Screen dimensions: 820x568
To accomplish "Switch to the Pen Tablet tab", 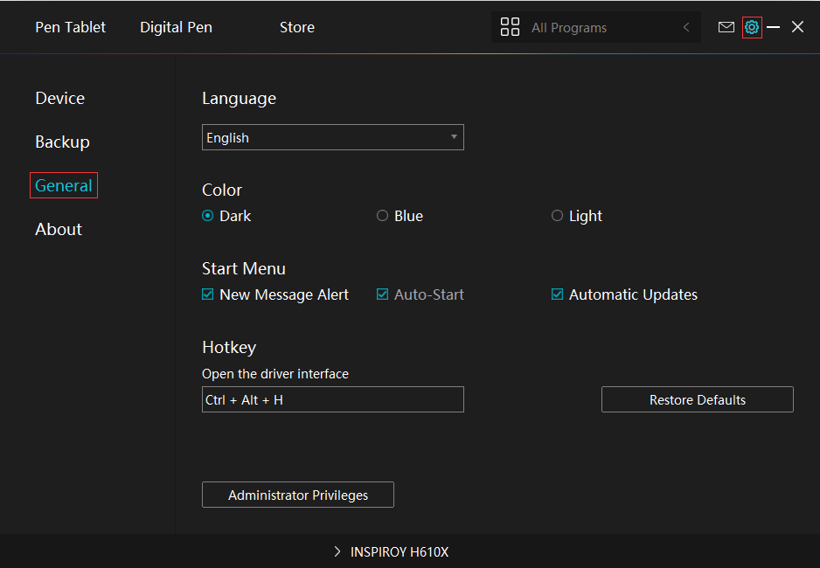I will click(x=70, y=27).
